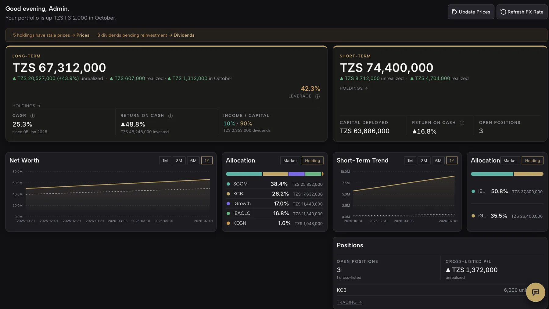Viewport: 549px width, 309px height.
Task: Click the TZS 63,686,000 capital deployed value
Action: click(x=364, y=131)
